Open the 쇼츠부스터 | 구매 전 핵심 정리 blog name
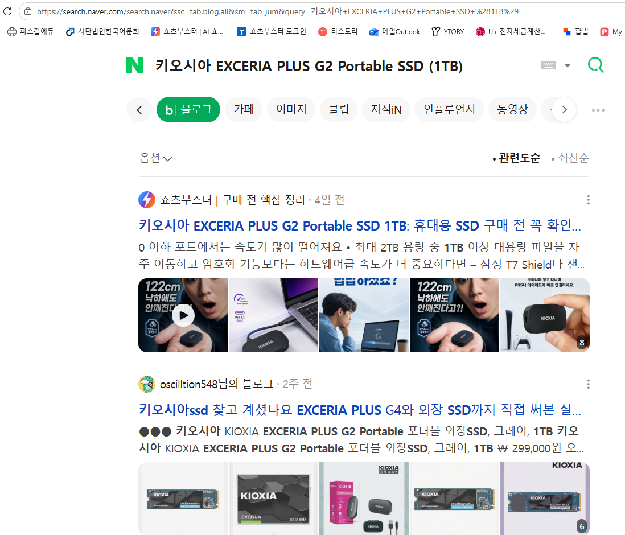 coord(232,200)
